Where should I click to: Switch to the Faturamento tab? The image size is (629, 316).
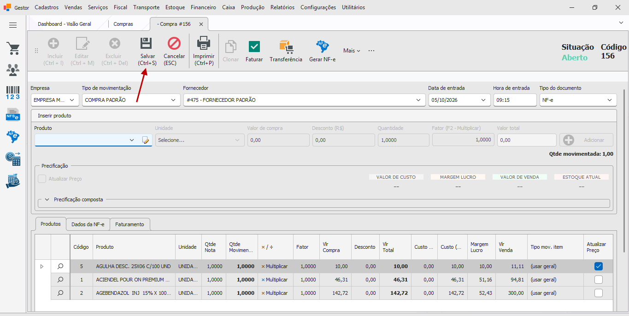129,224
